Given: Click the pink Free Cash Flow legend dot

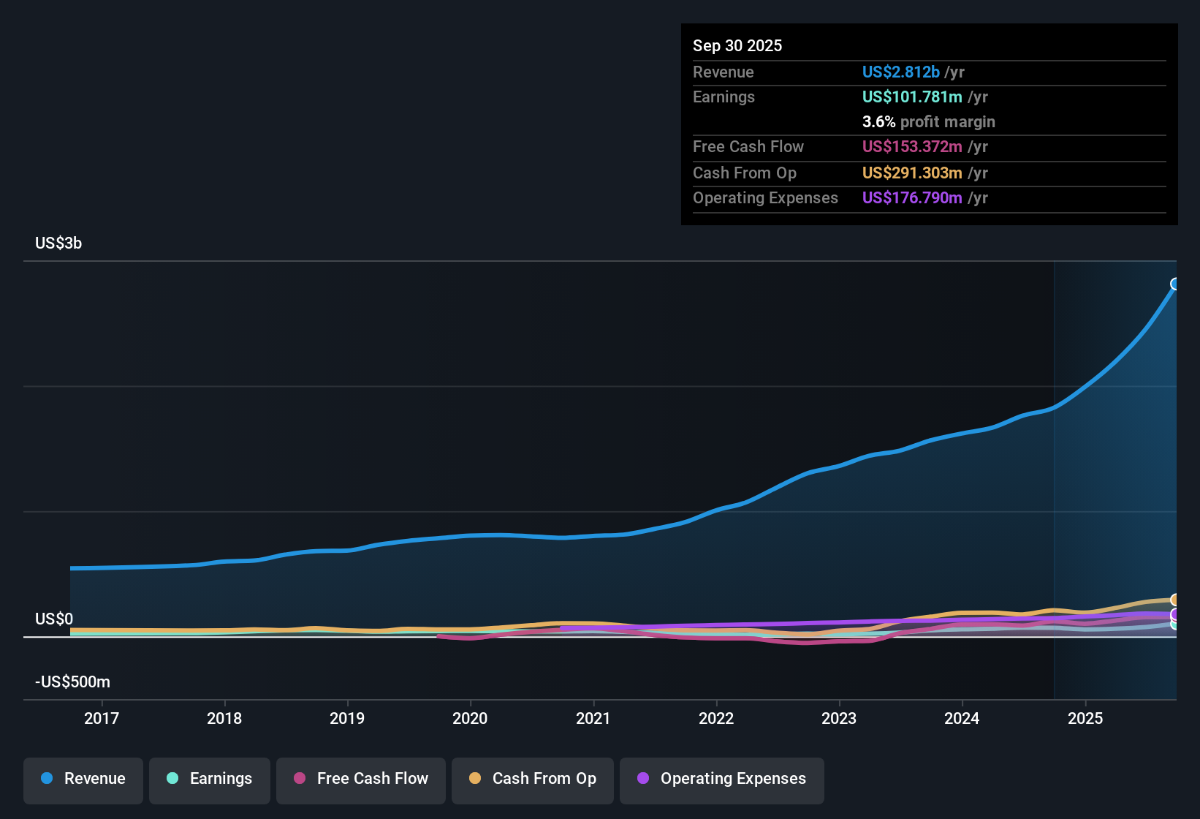Looking at the screenshot, I should pos(299,779).
